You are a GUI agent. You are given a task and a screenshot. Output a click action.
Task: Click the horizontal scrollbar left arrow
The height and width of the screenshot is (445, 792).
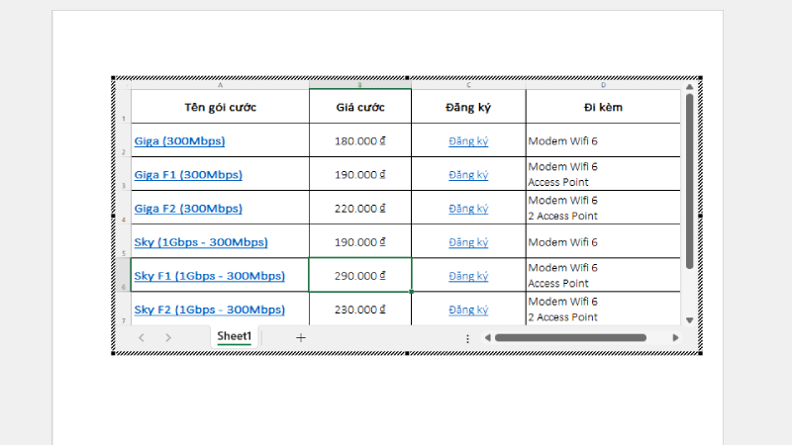tap(486, 337)
